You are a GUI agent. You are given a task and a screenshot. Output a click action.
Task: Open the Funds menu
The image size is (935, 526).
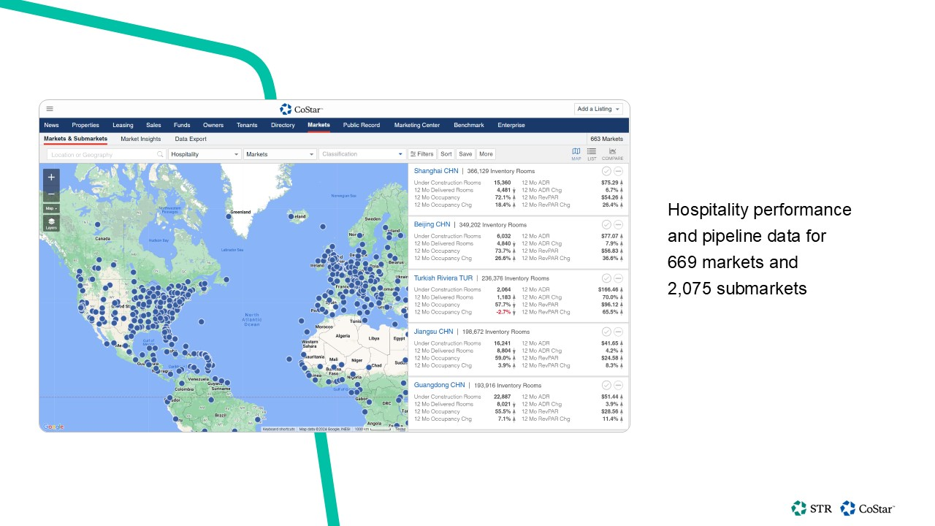tap(182, 125)
